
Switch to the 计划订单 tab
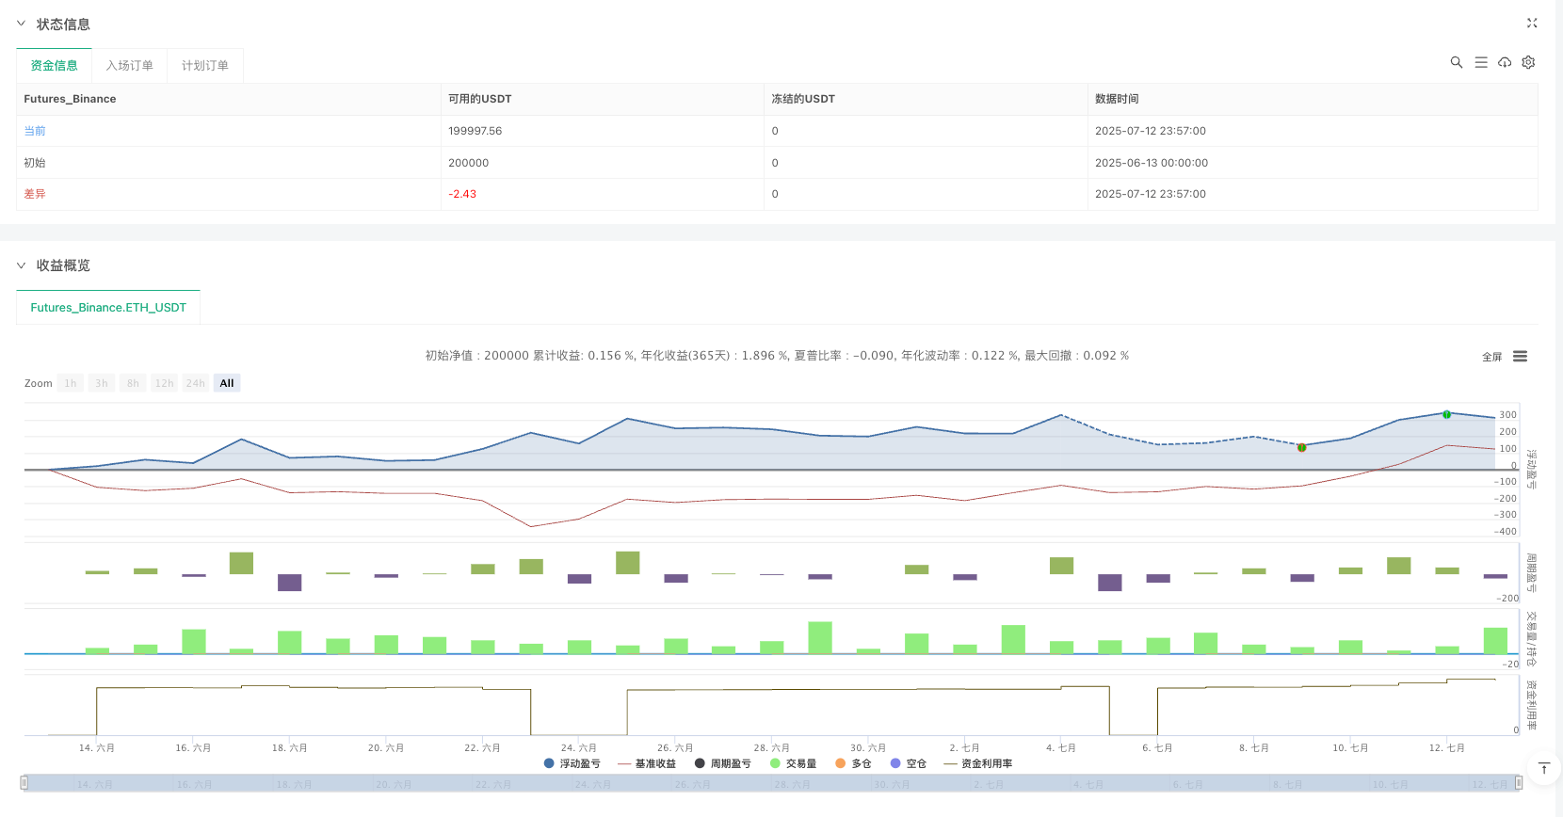click(x=204, y=66)
